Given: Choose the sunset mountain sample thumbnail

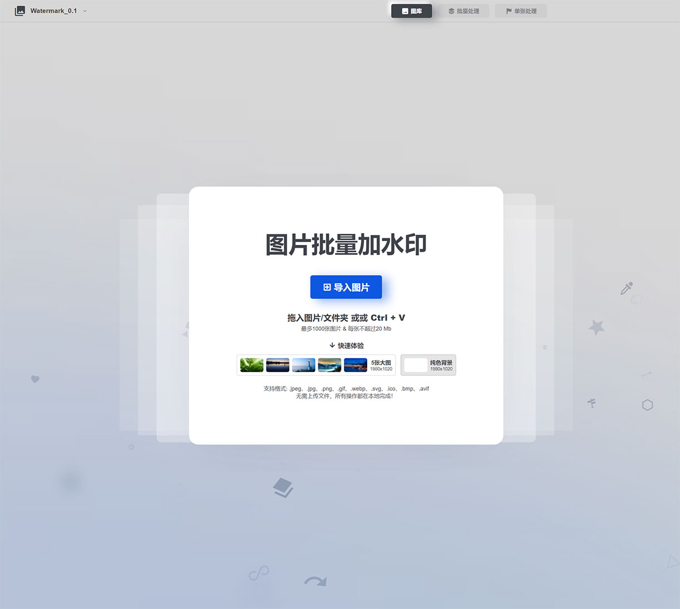Looking at the screenshot, I should click(x=329, y=365).
